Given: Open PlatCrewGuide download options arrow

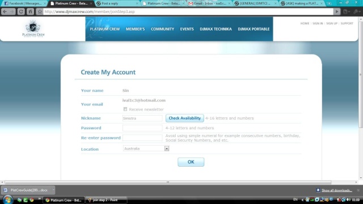Looking at the screenshot, I should 53,190.
